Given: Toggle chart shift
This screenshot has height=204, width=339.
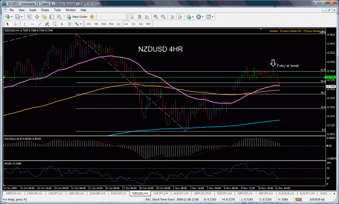Looking at the screenshot, I should (x=180, y=17).
